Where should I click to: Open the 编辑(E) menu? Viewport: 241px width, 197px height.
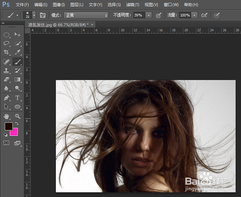tap(41, 5)
